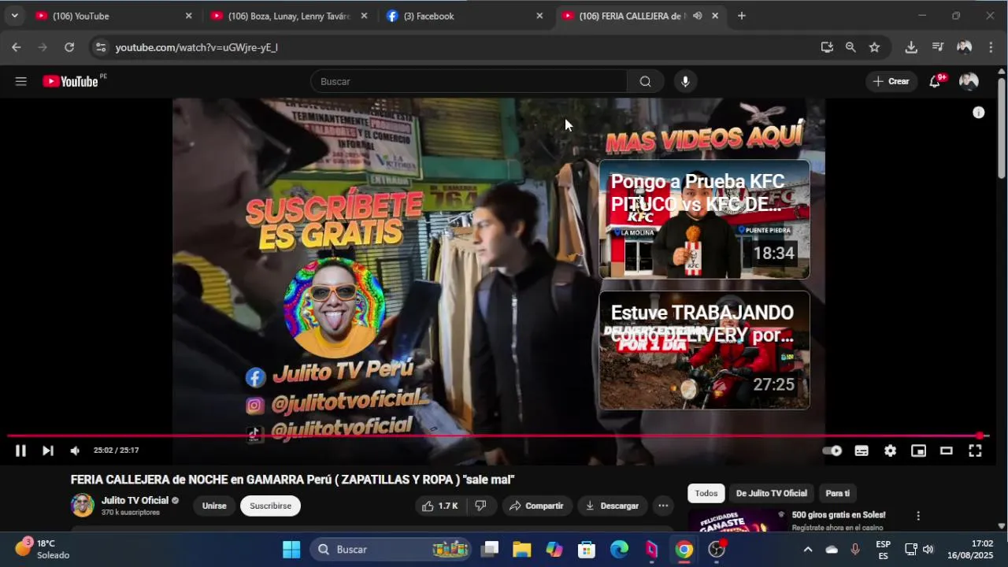The height and width of the screenshot is (567, 1008).
Task: Open Chrome profile avatar
Action: (964, 47)
